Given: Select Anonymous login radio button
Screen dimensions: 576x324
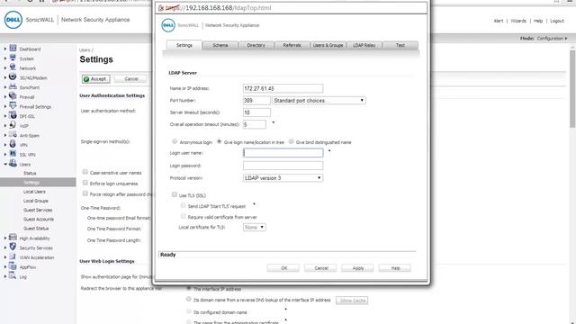Looking at the screenshot, I should click(175, 141).
